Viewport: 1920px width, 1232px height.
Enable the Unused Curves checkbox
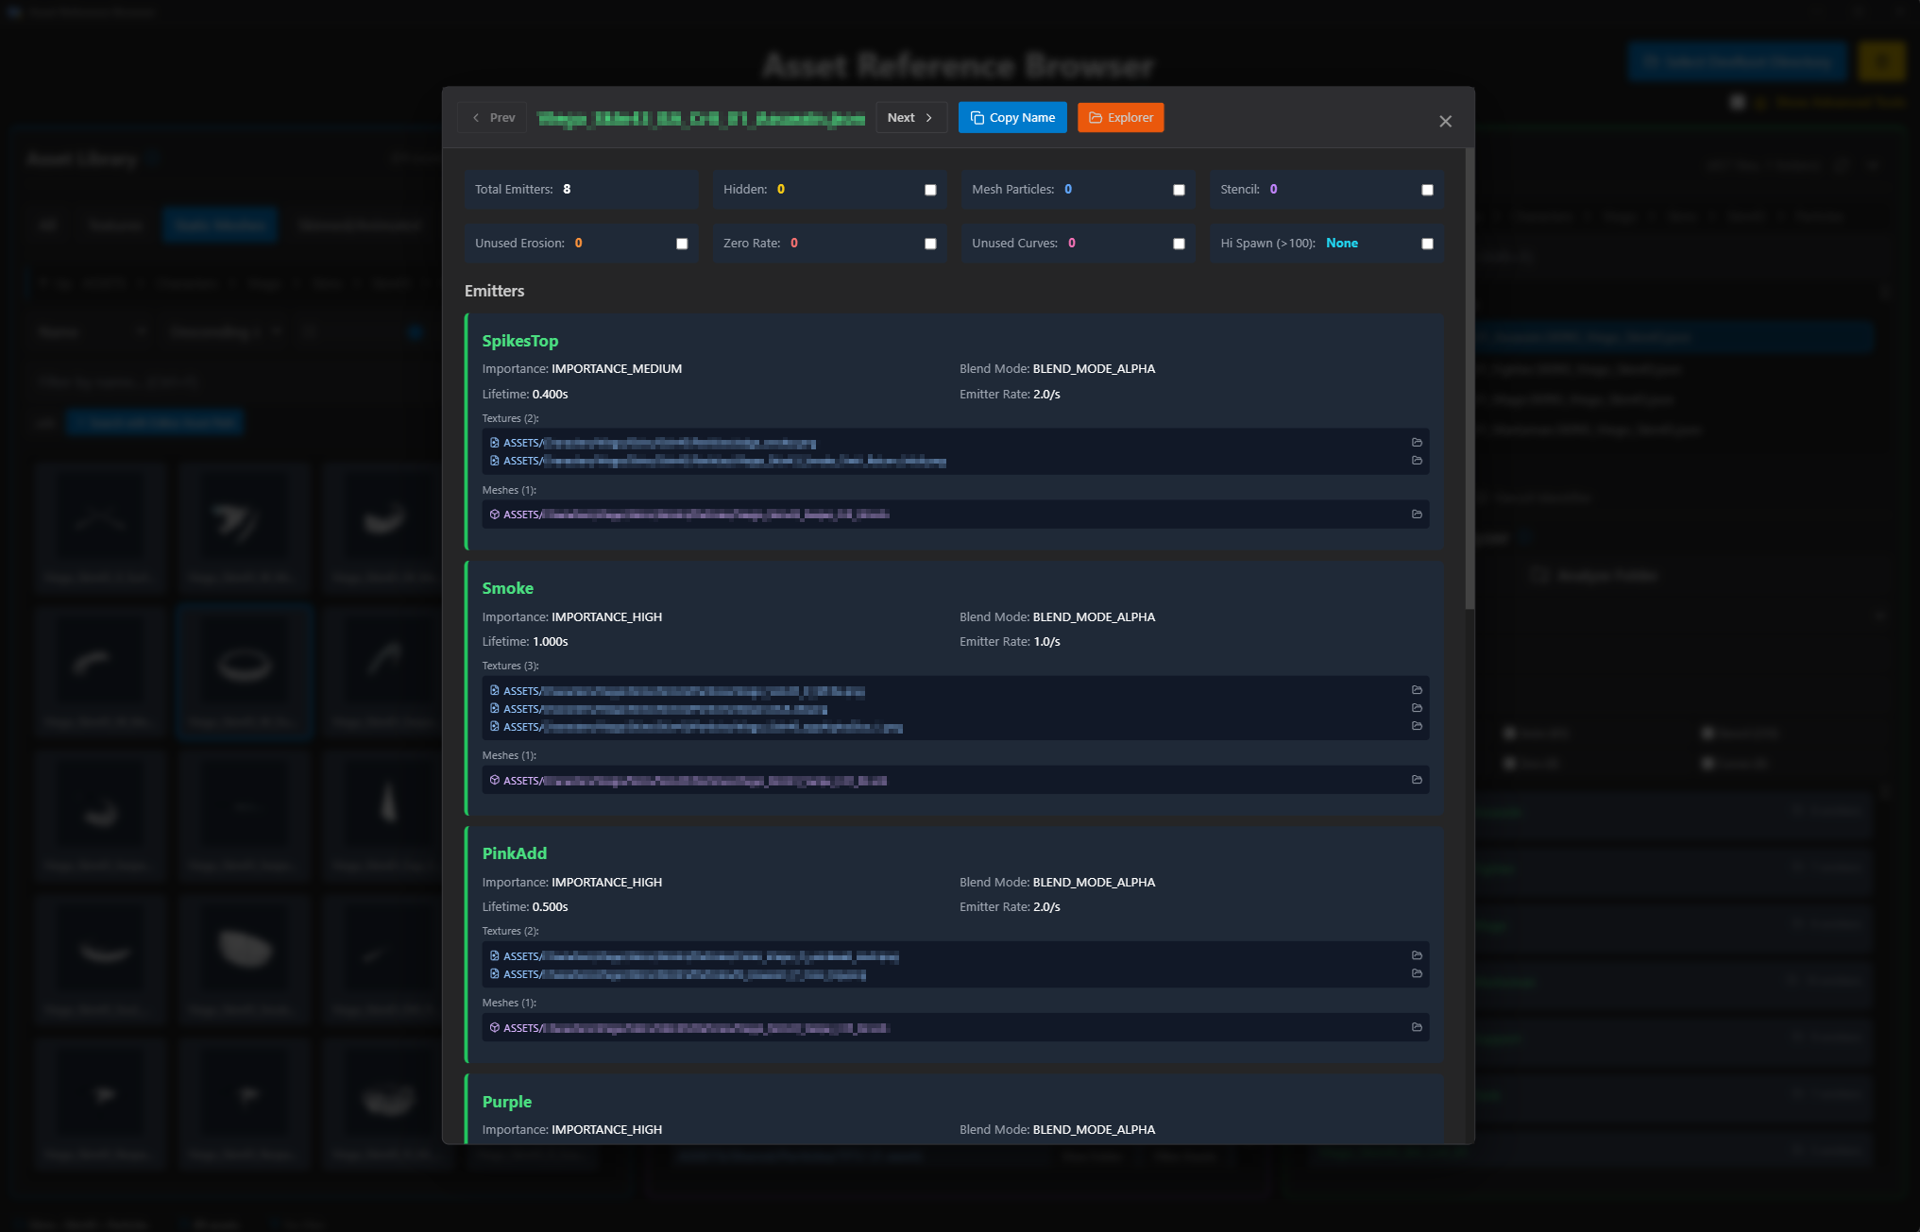(1178, 243)
